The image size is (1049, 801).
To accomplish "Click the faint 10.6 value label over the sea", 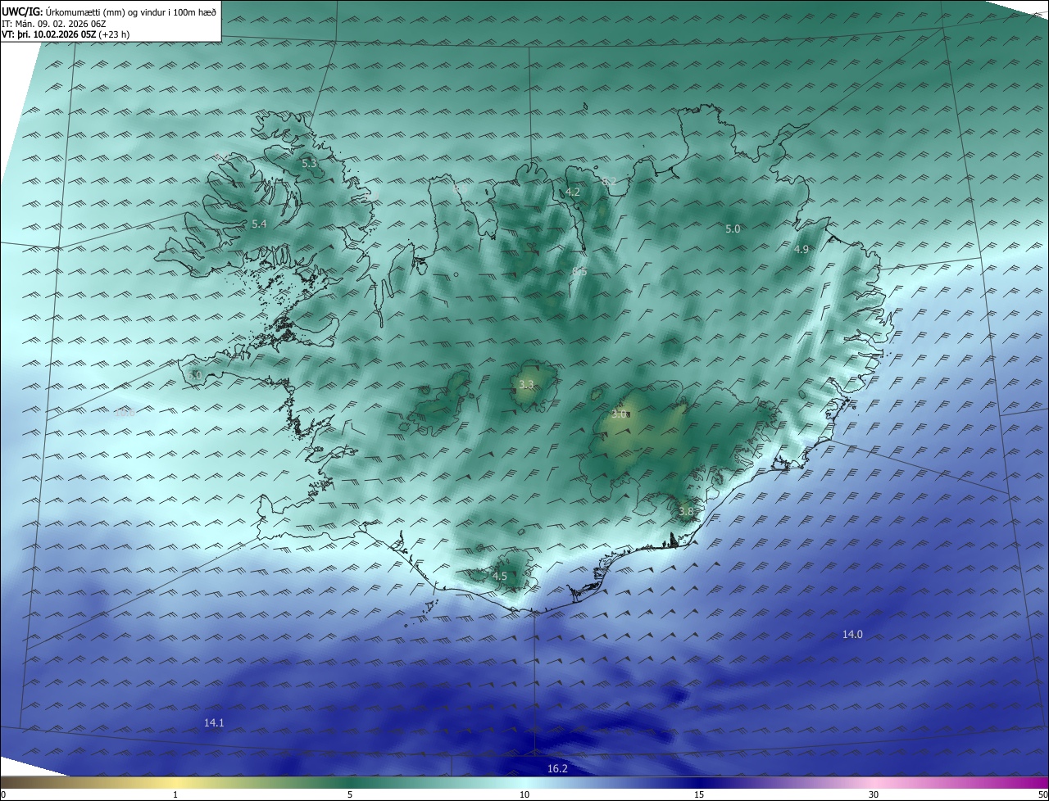I will click(125, 413).
